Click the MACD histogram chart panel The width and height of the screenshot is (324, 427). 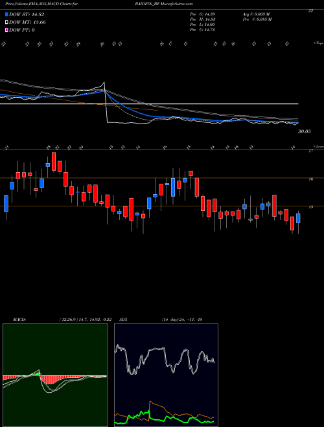[x=55, y=375]
